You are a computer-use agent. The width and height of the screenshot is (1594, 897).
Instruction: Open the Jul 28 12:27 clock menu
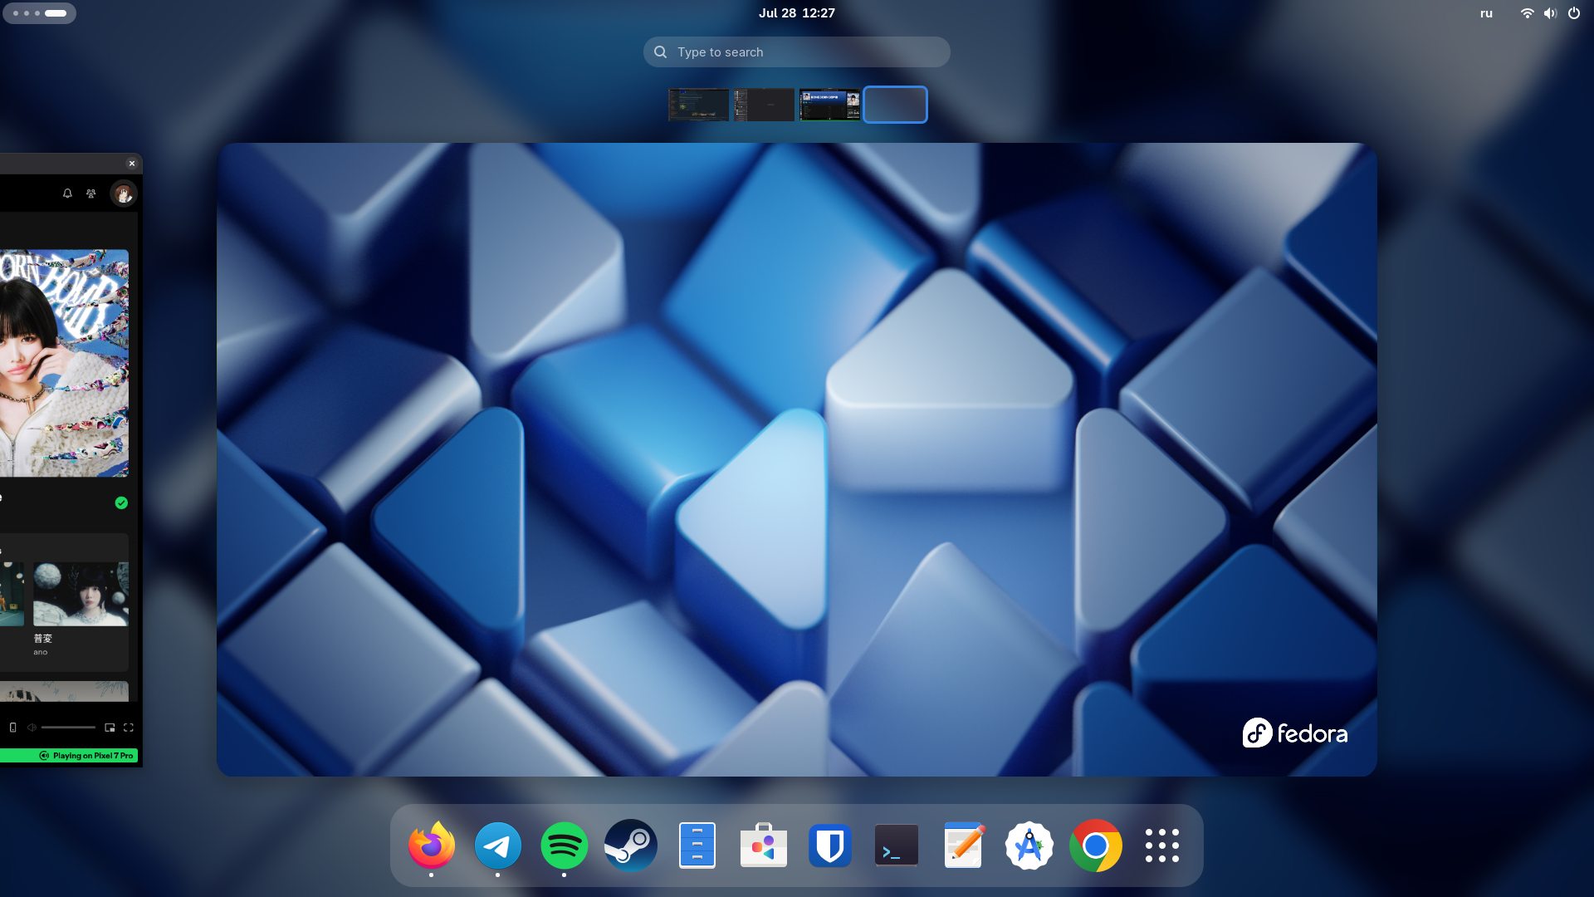click(796, 13)
